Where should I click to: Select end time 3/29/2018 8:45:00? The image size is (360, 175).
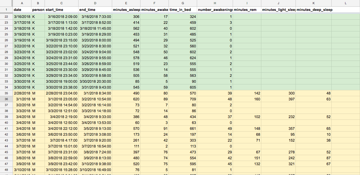[x=95, y=70]
